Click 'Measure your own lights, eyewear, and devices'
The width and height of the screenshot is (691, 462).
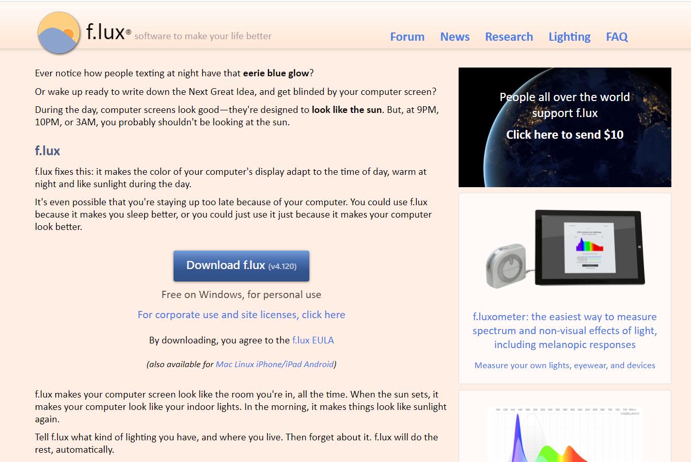tap(564, 365)
